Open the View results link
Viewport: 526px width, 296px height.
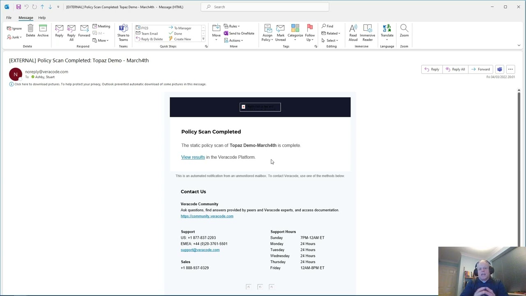(x=193, y=157)
